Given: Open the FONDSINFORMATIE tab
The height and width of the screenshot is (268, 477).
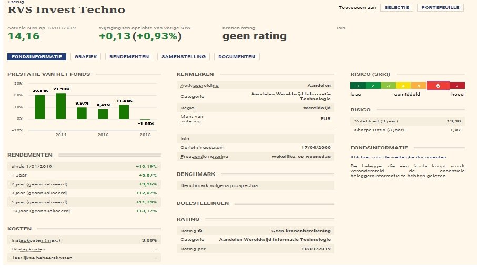Looking at the screenshot, I should [37, 57].
